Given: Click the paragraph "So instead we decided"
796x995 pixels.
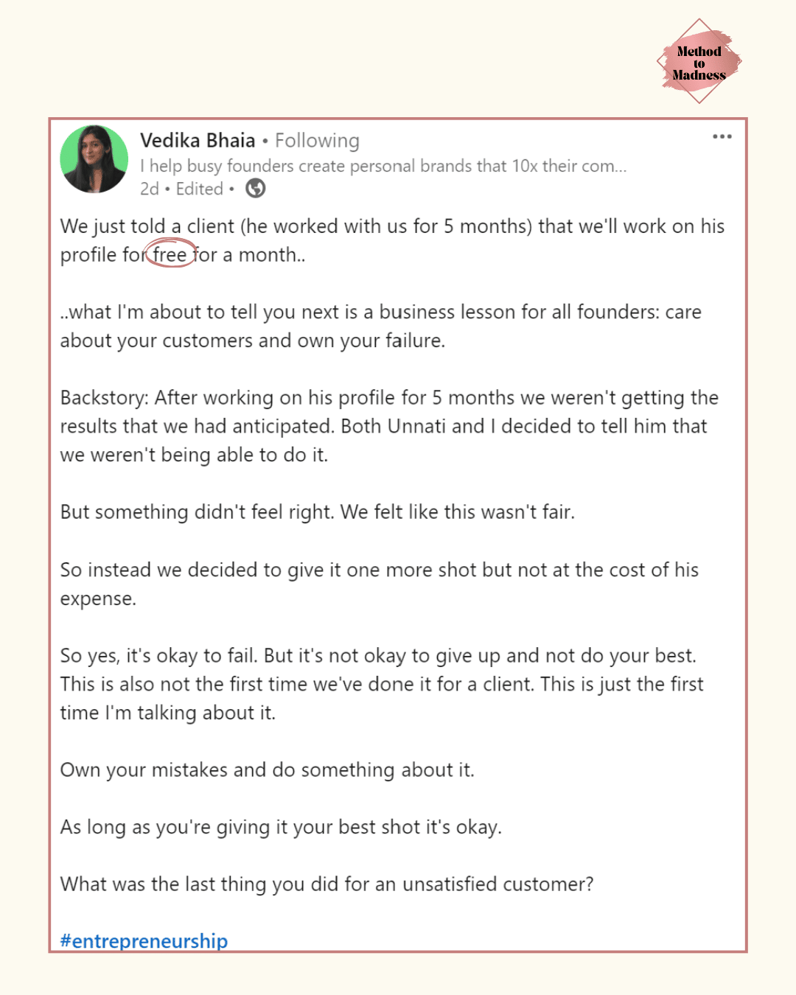Looking at the screenshot, I should click(379, 570).
